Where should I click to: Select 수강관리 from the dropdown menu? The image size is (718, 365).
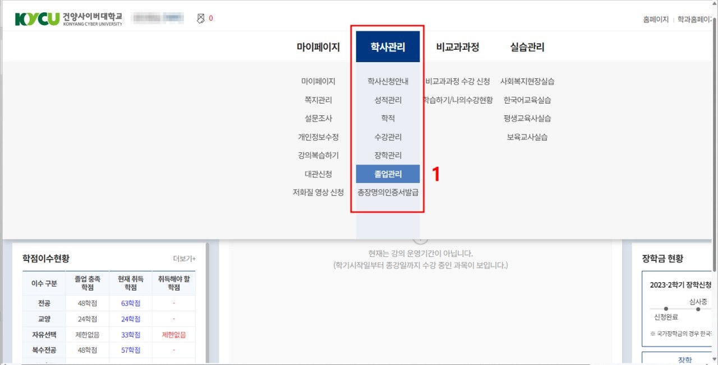tap(388, 137)
